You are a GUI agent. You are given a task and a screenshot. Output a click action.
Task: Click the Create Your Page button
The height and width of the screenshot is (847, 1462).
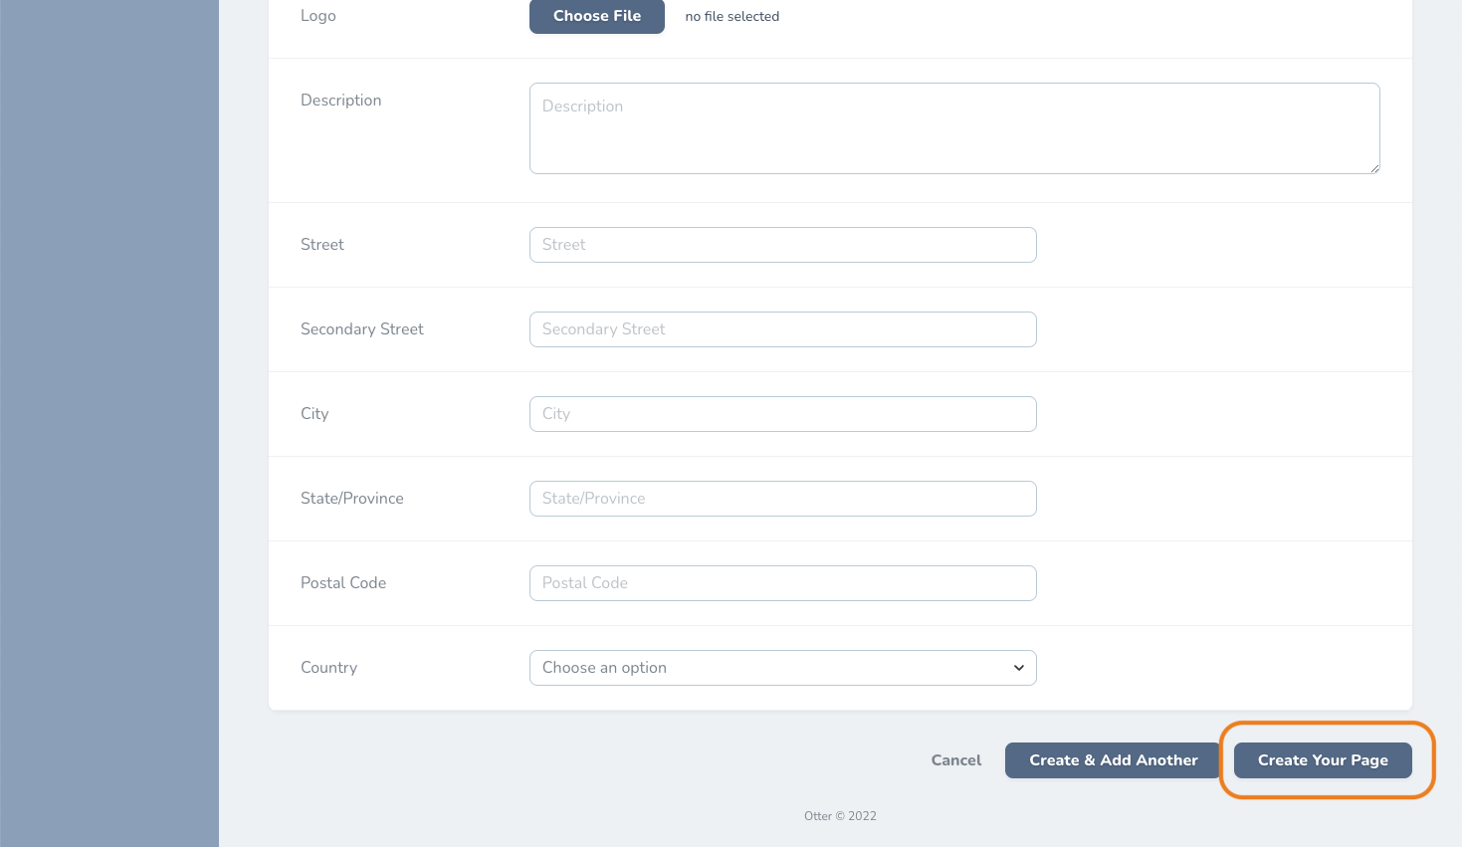pos(1323,760)
